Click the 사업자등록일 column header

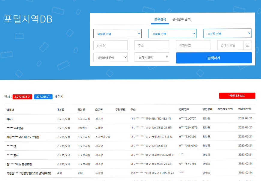tap(225, 109)
